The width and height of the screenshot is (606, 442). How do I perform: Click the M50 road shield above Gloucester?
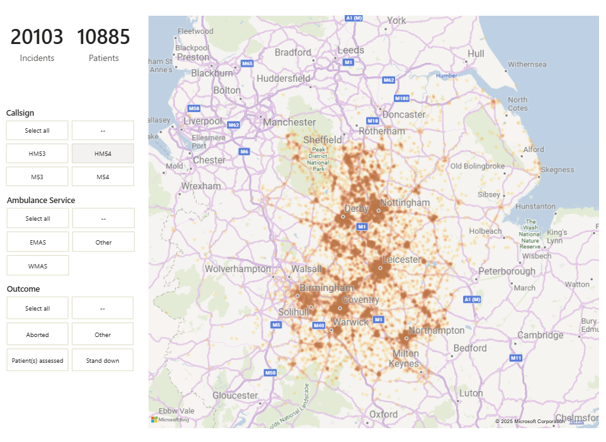tap(270, 373)
